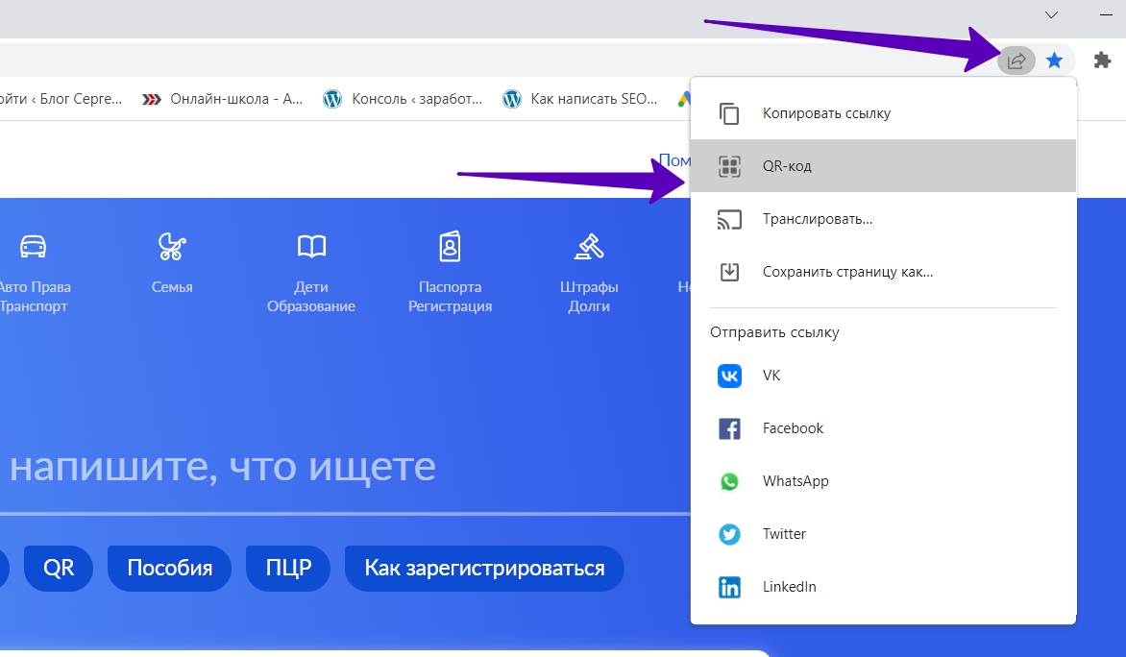
Task: Click the Пособия quick search button
Action: [169, 568]
